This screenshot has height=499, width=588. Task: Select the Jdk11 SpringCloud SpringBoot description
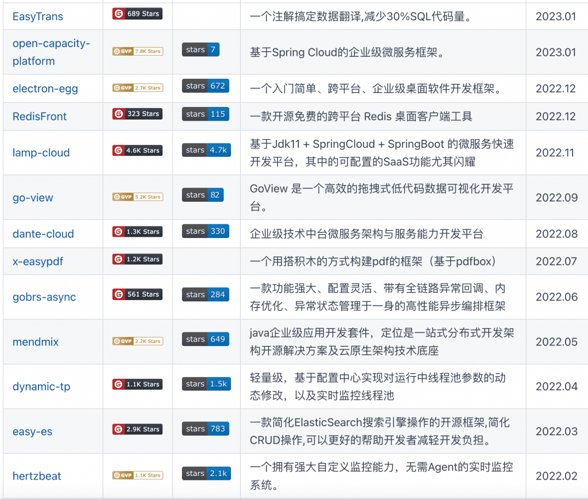coord(382,153)
